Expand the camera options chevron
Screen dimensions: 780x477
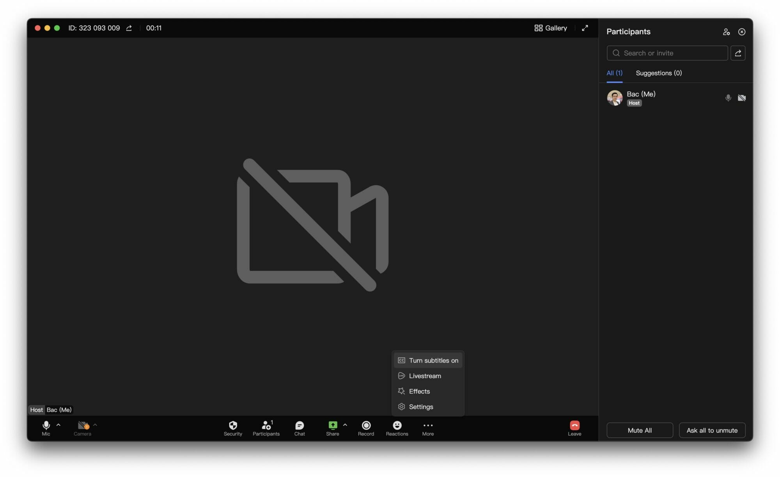[x=95, y=425]
